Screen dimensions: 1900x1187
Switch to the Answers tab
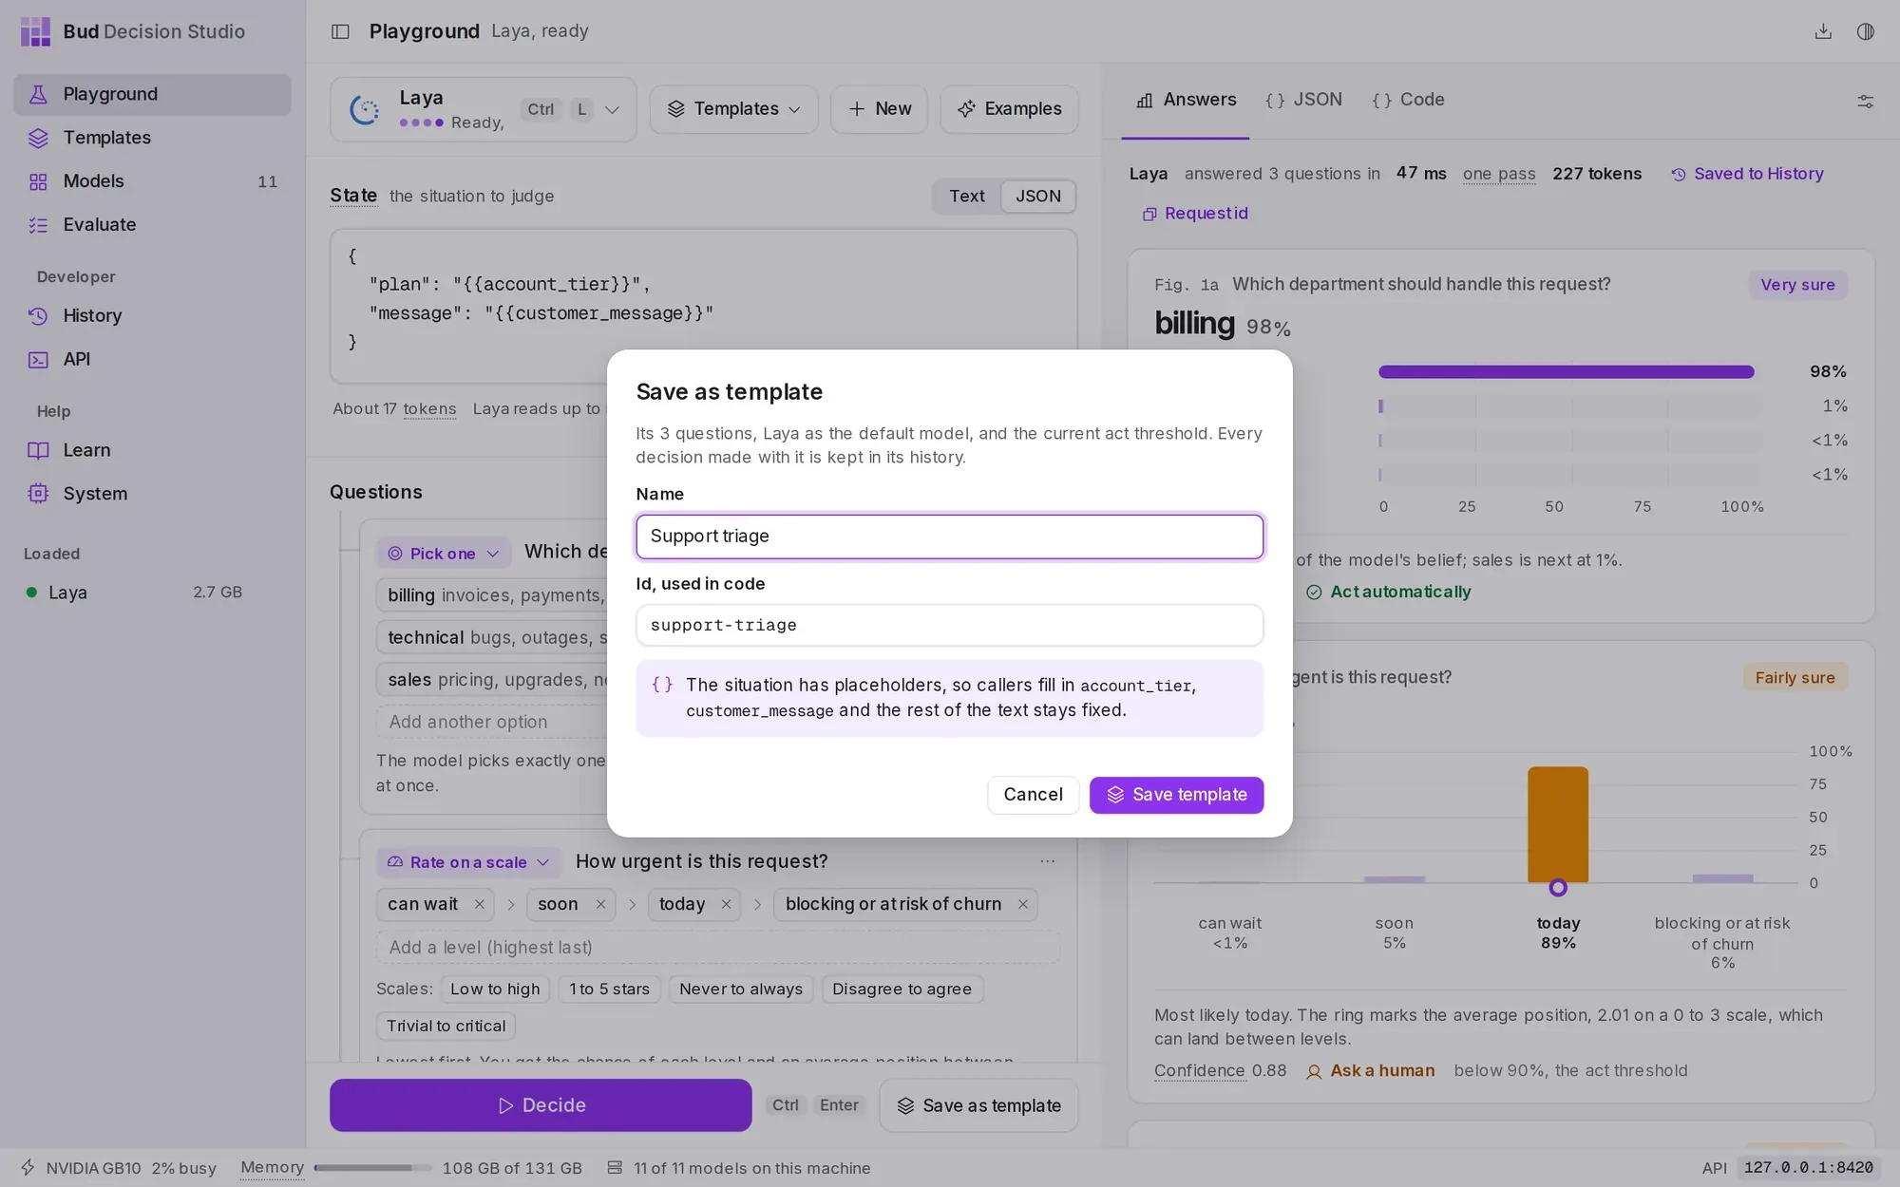coord(1186,100)
